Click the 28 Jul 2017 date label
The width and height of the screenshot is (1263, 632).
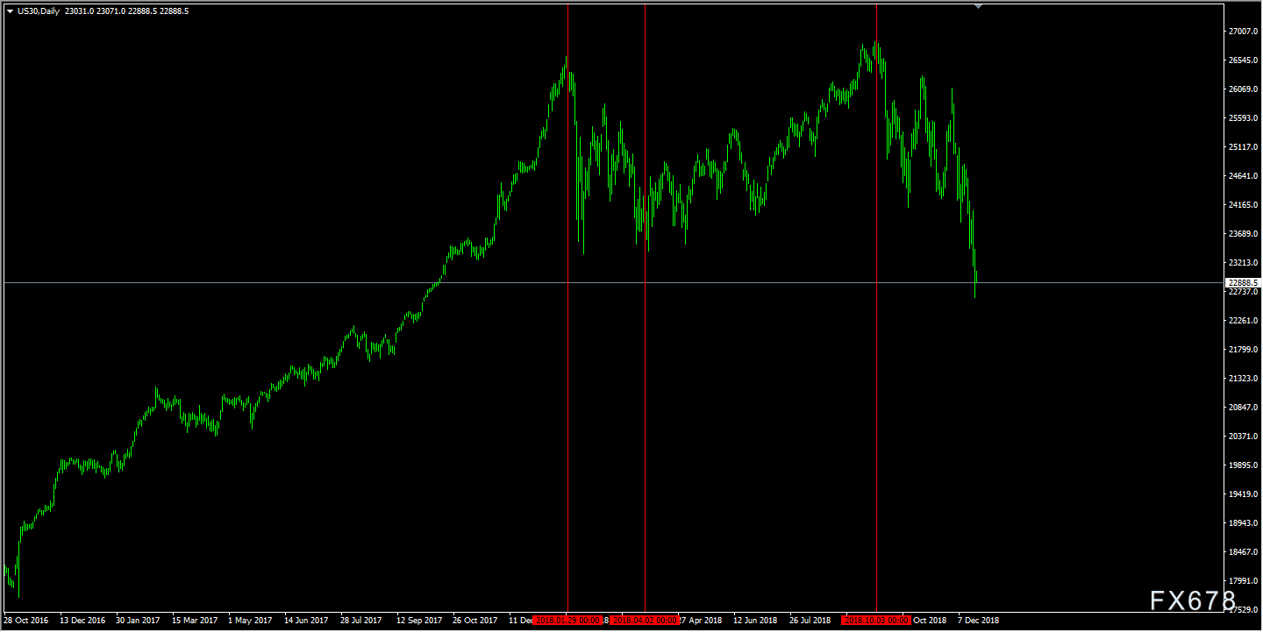(361, 621)
